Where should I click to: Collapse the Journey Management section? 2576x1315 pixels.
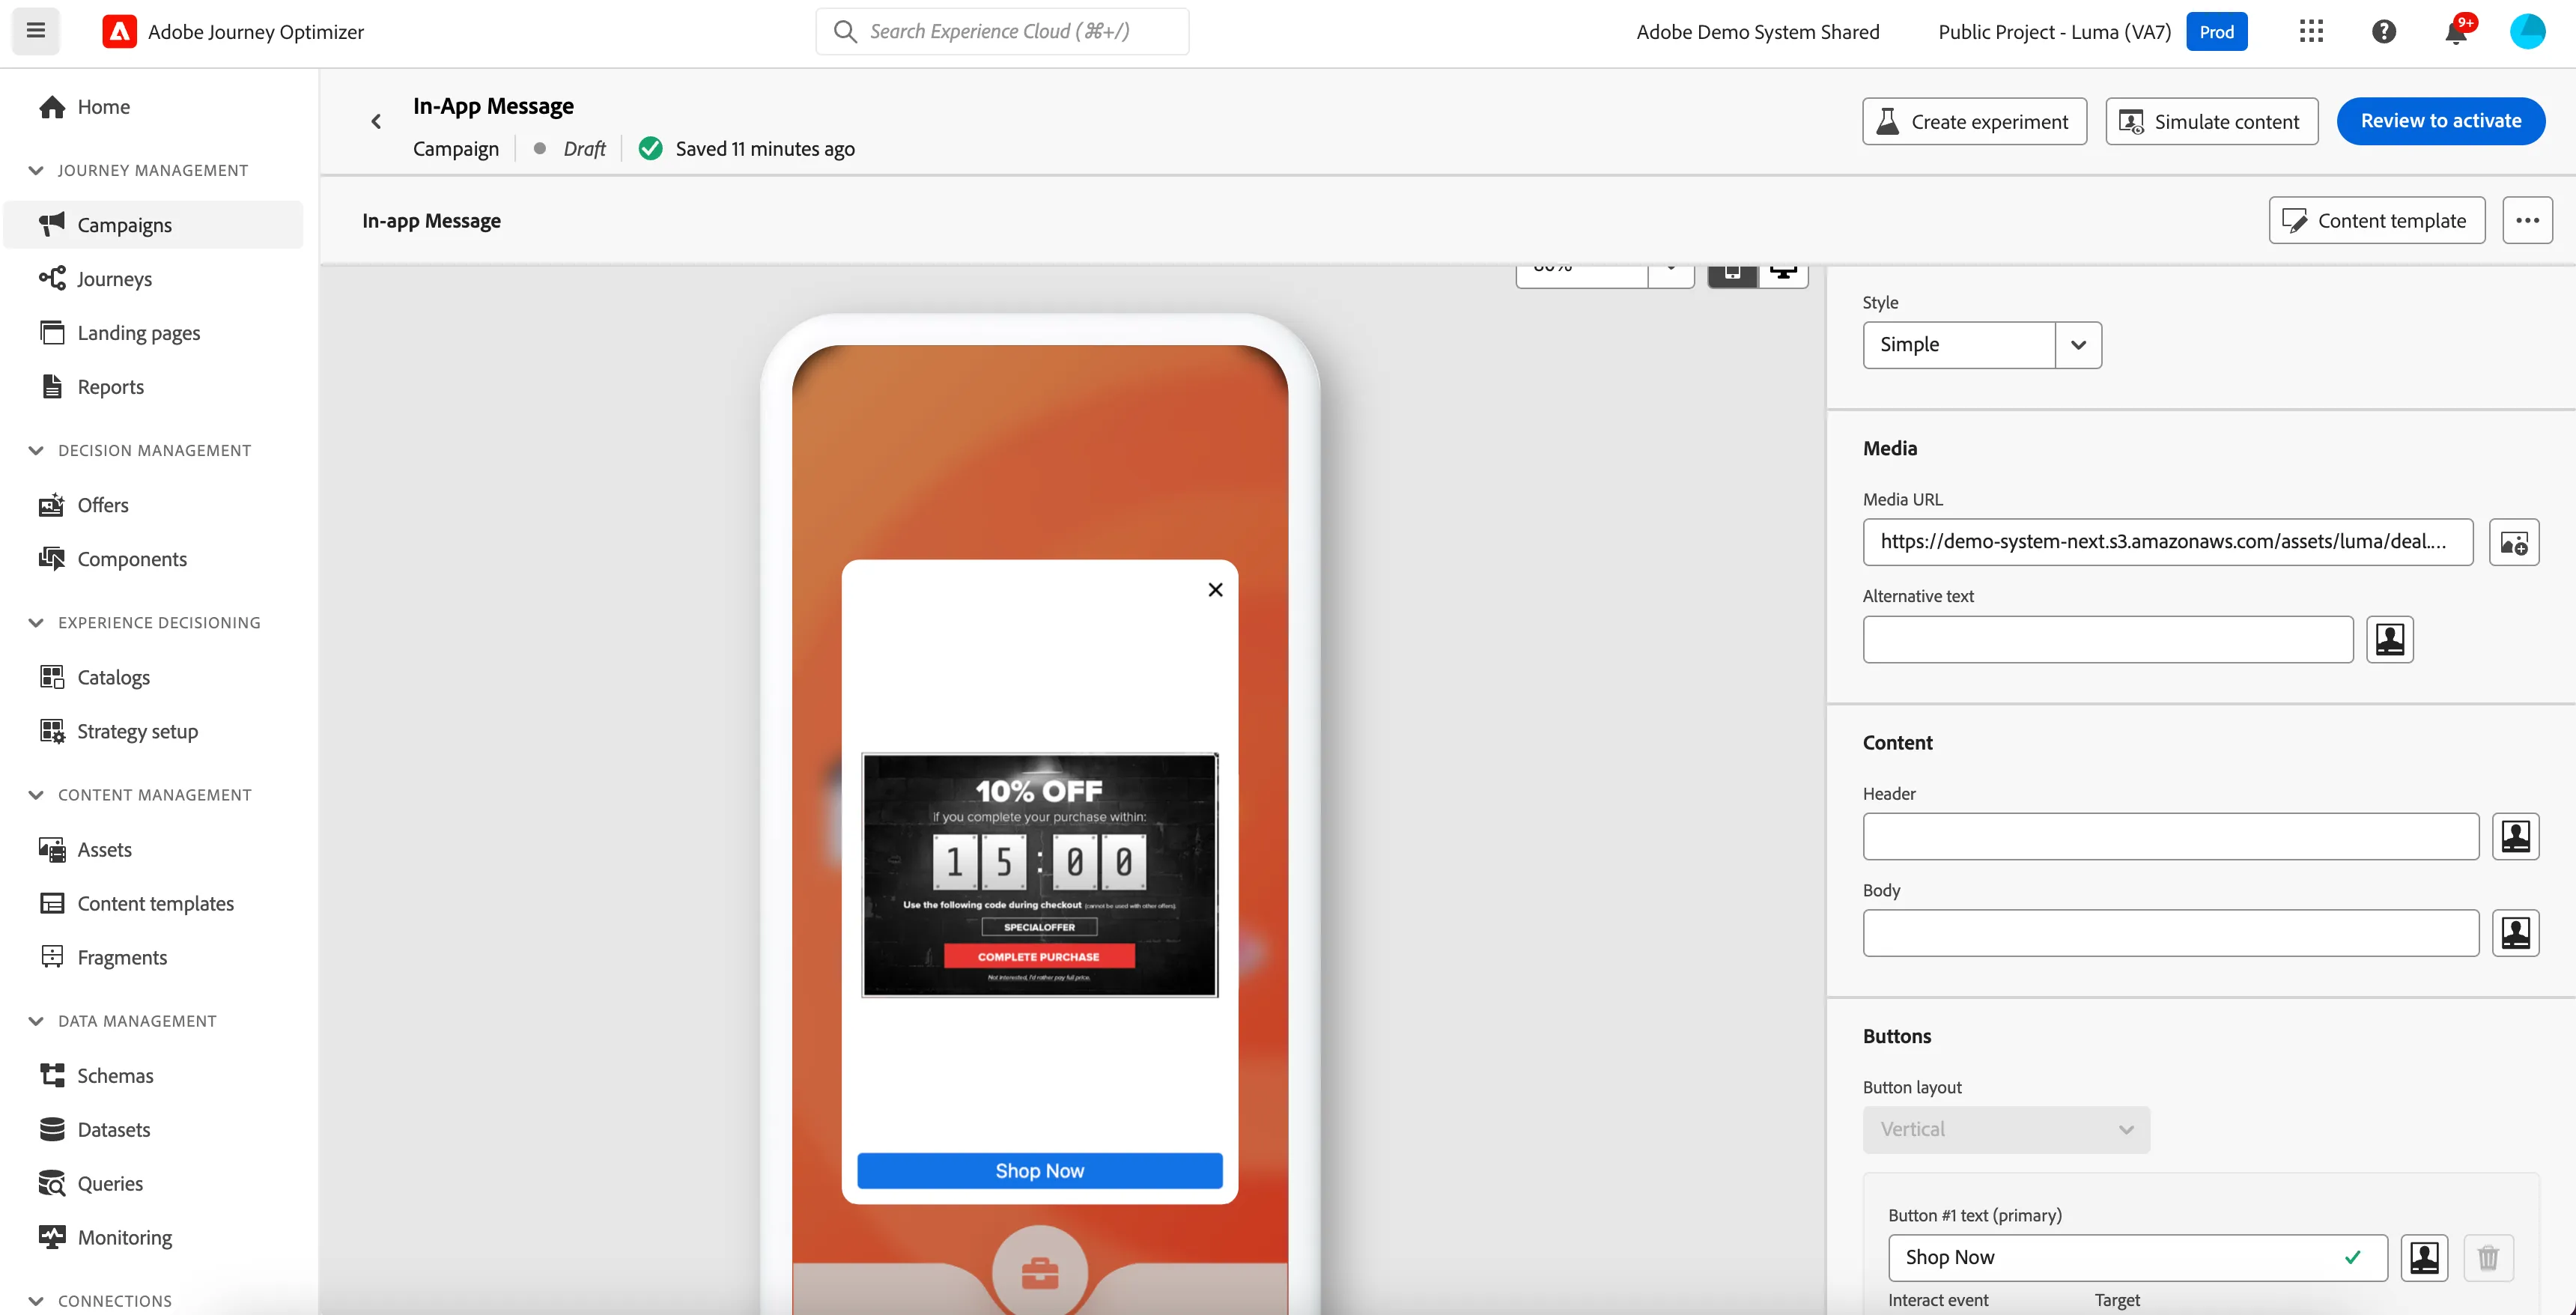point(36,170)
